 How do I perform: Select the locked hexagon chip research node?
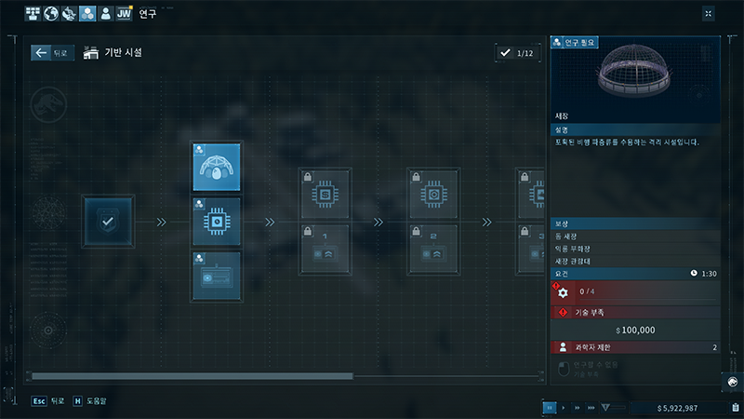tap(433, 195)
